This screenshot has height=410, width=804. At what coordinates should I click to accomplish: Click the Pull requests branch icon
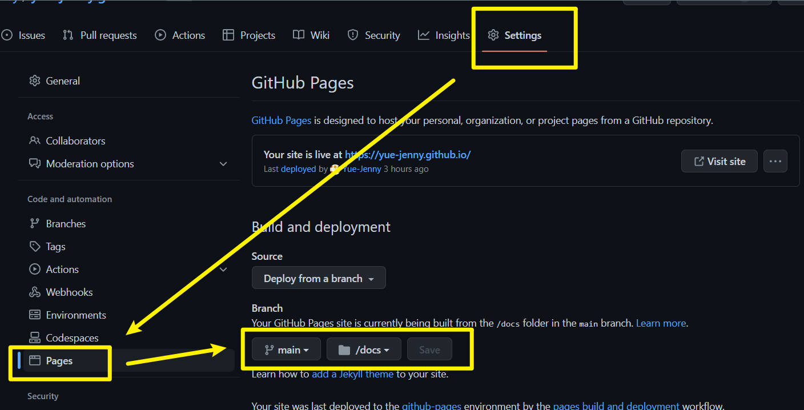point(68,35)
